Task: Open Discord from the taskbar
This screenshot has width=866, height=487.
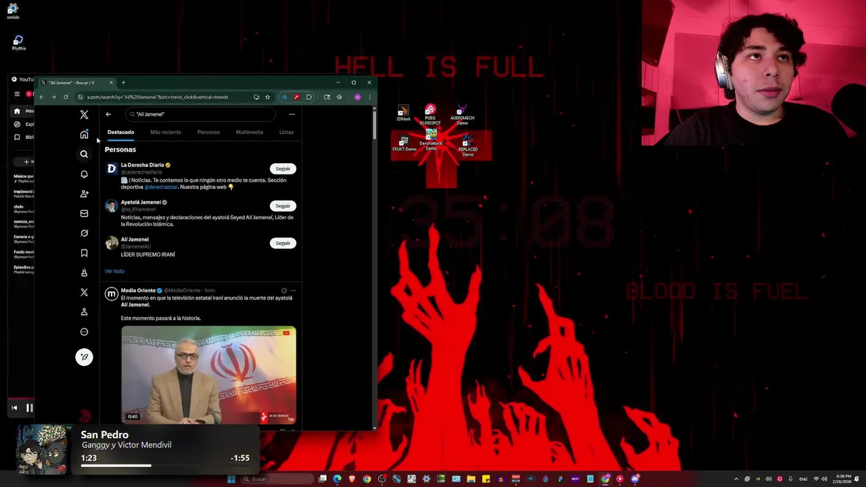Action: pos(635,479)
